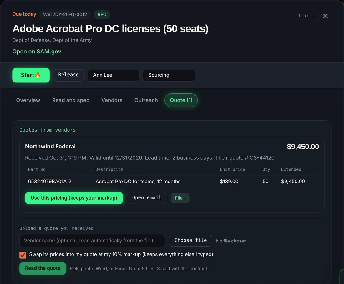344x284 pixels.
Task: Click the Northwind quote total in bold
Action: click(303, 147)
